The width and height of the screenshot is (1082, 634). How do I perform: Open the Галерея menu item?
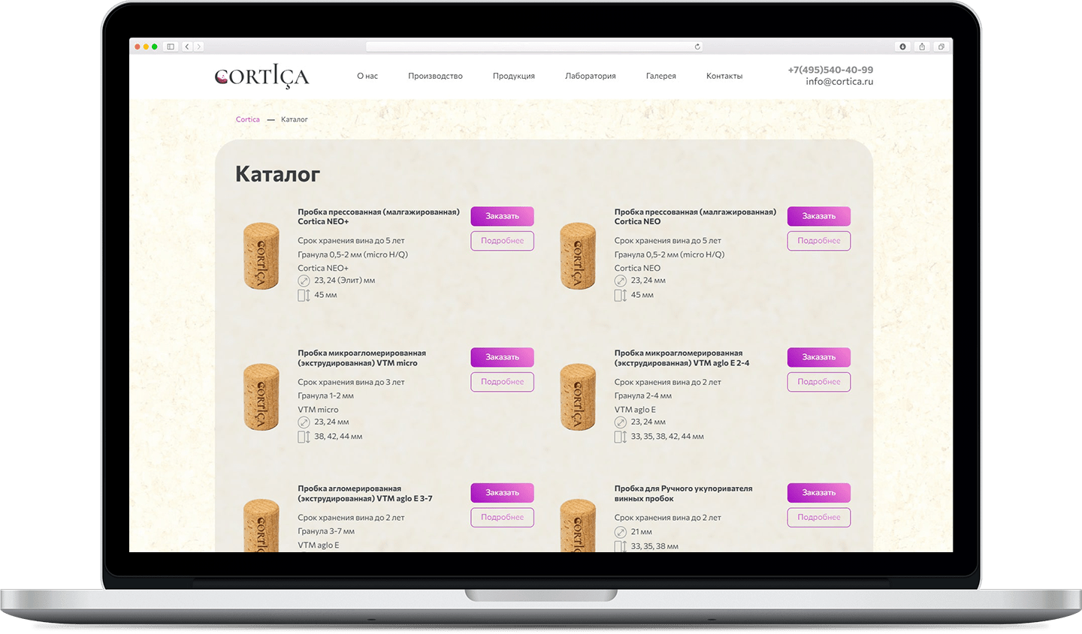[661, 76]
